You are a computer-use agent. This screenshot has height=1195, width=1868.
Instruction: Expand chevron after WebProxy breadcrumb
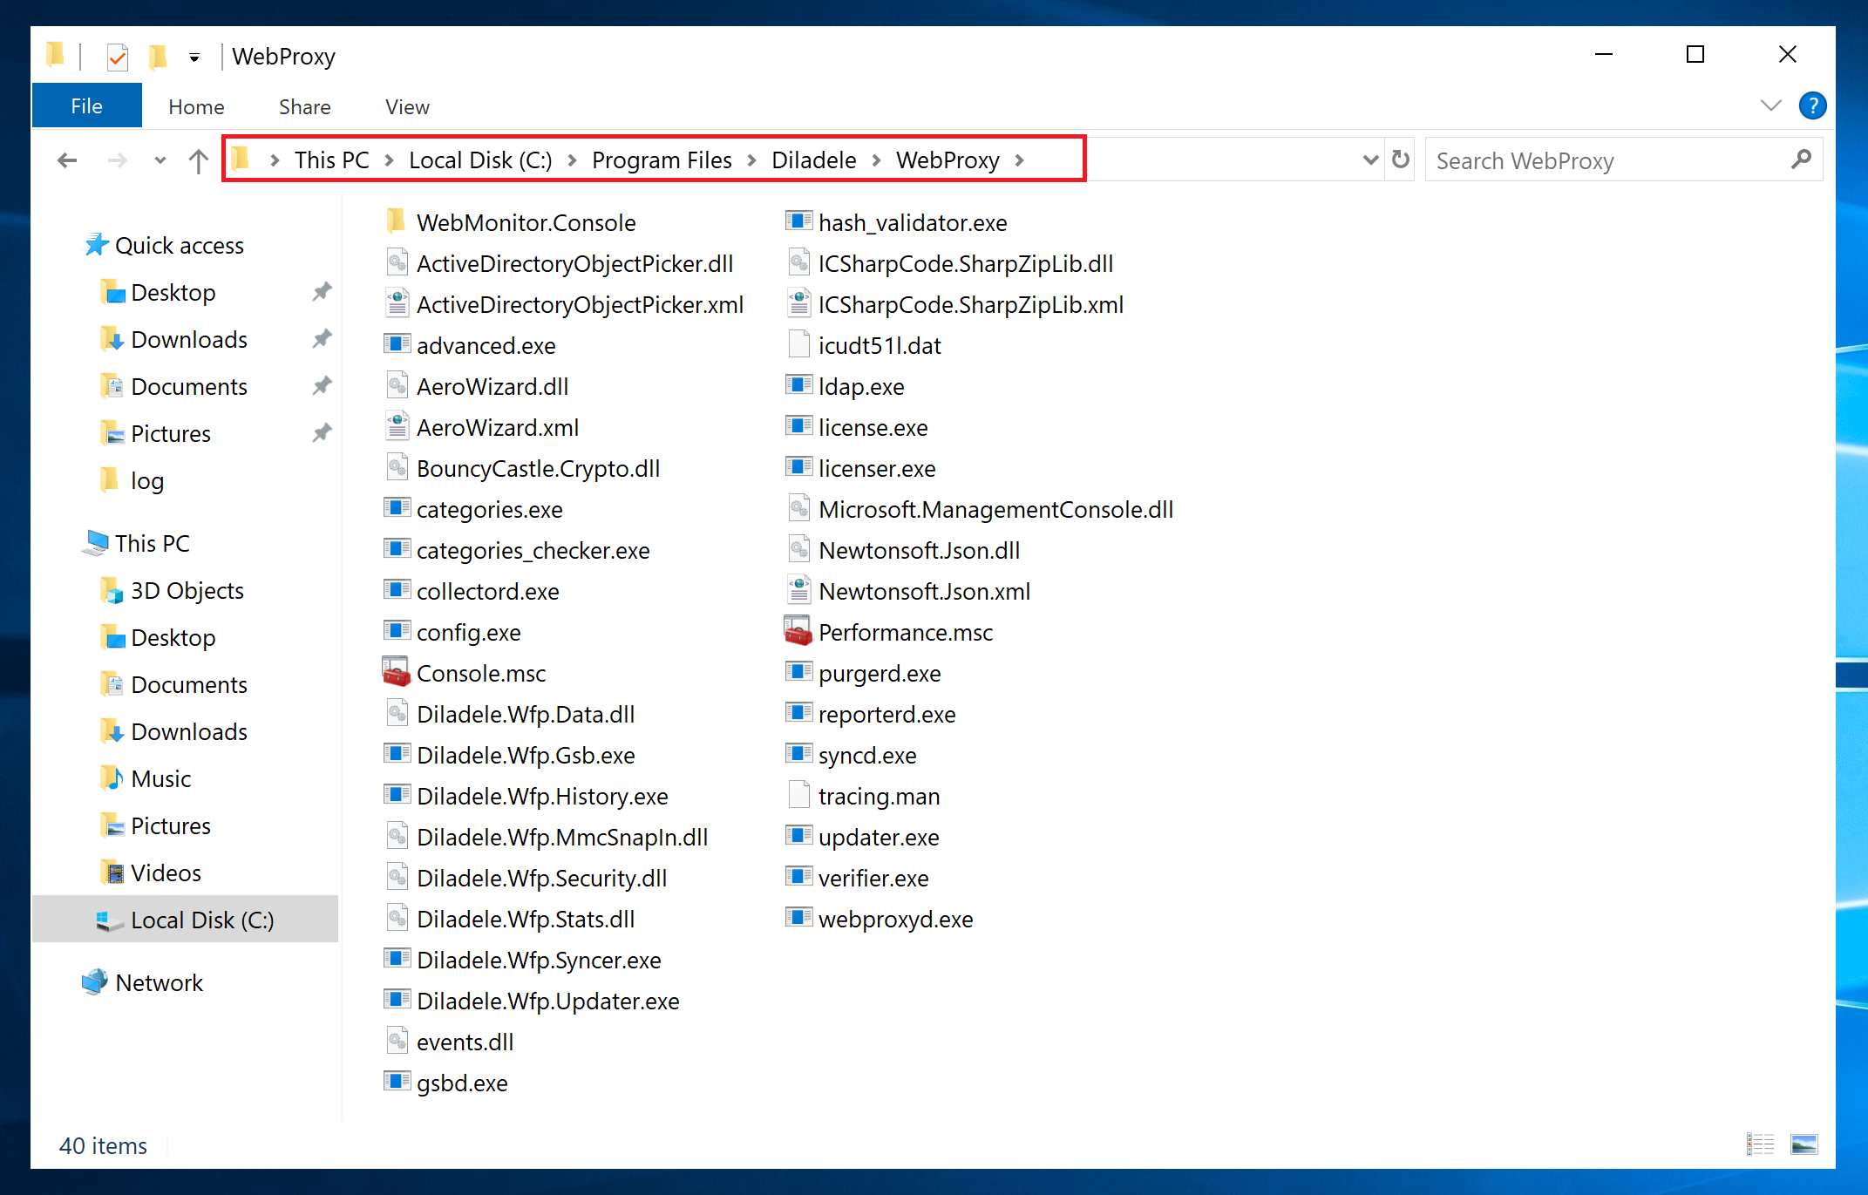pos(1019,160)
